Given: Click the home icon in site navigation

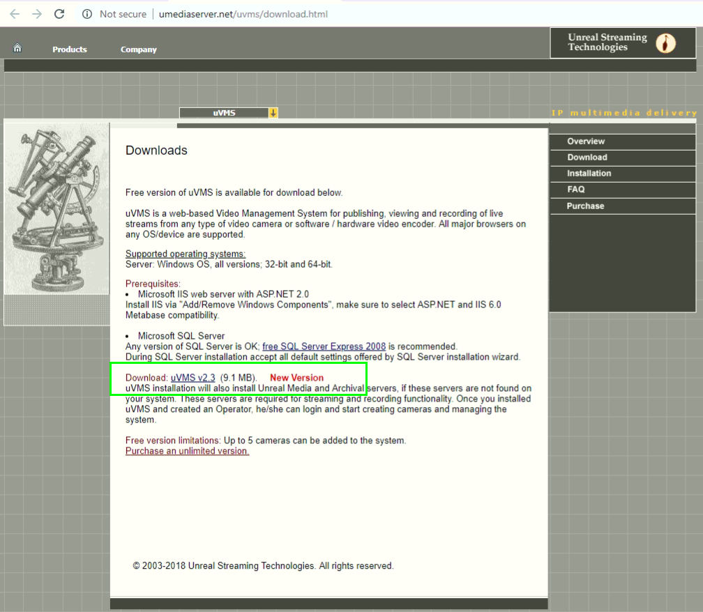Looking at the screenshot, I should pos(17,48).
